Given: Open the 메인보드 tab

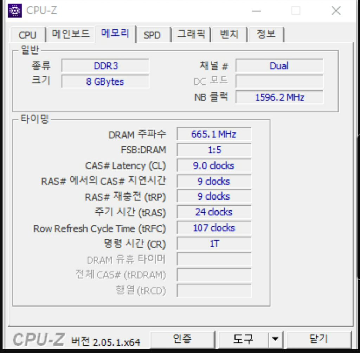Looking at the screenshot, I should point(71,34).
